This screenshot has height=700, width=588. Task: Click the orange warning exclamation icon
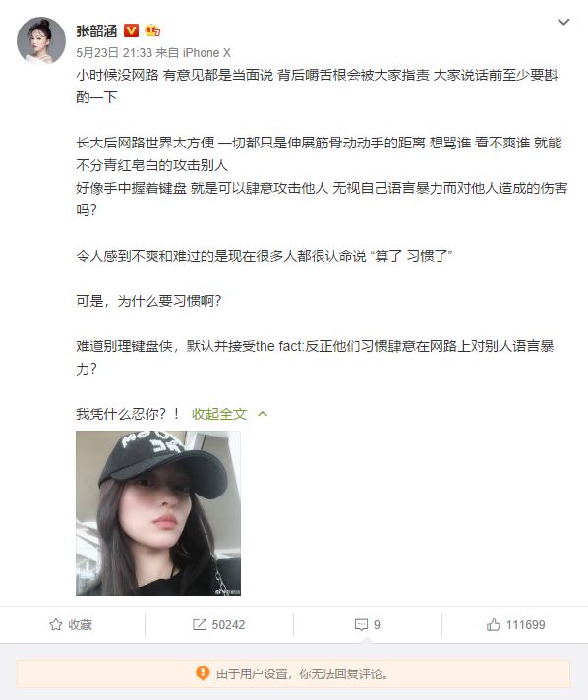pyautogui.click(x=203, y=672)
